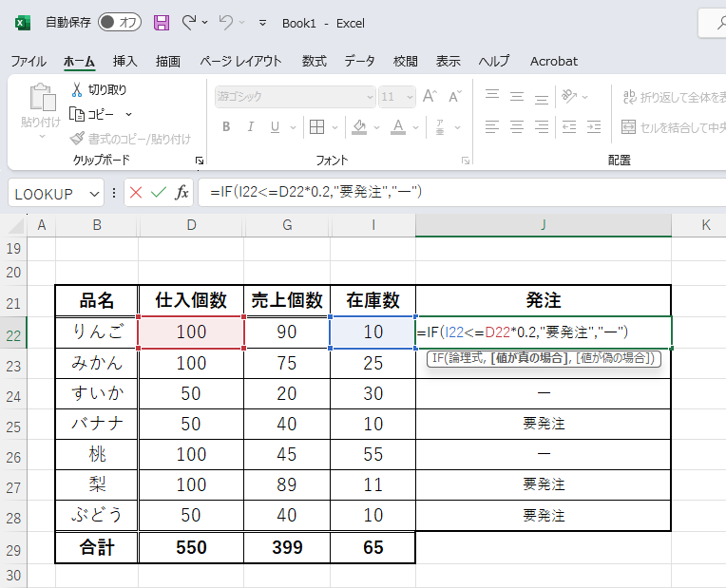Select cell containing りんご in column B
This screenshot has height=588, width=726.
click(97, 332)
